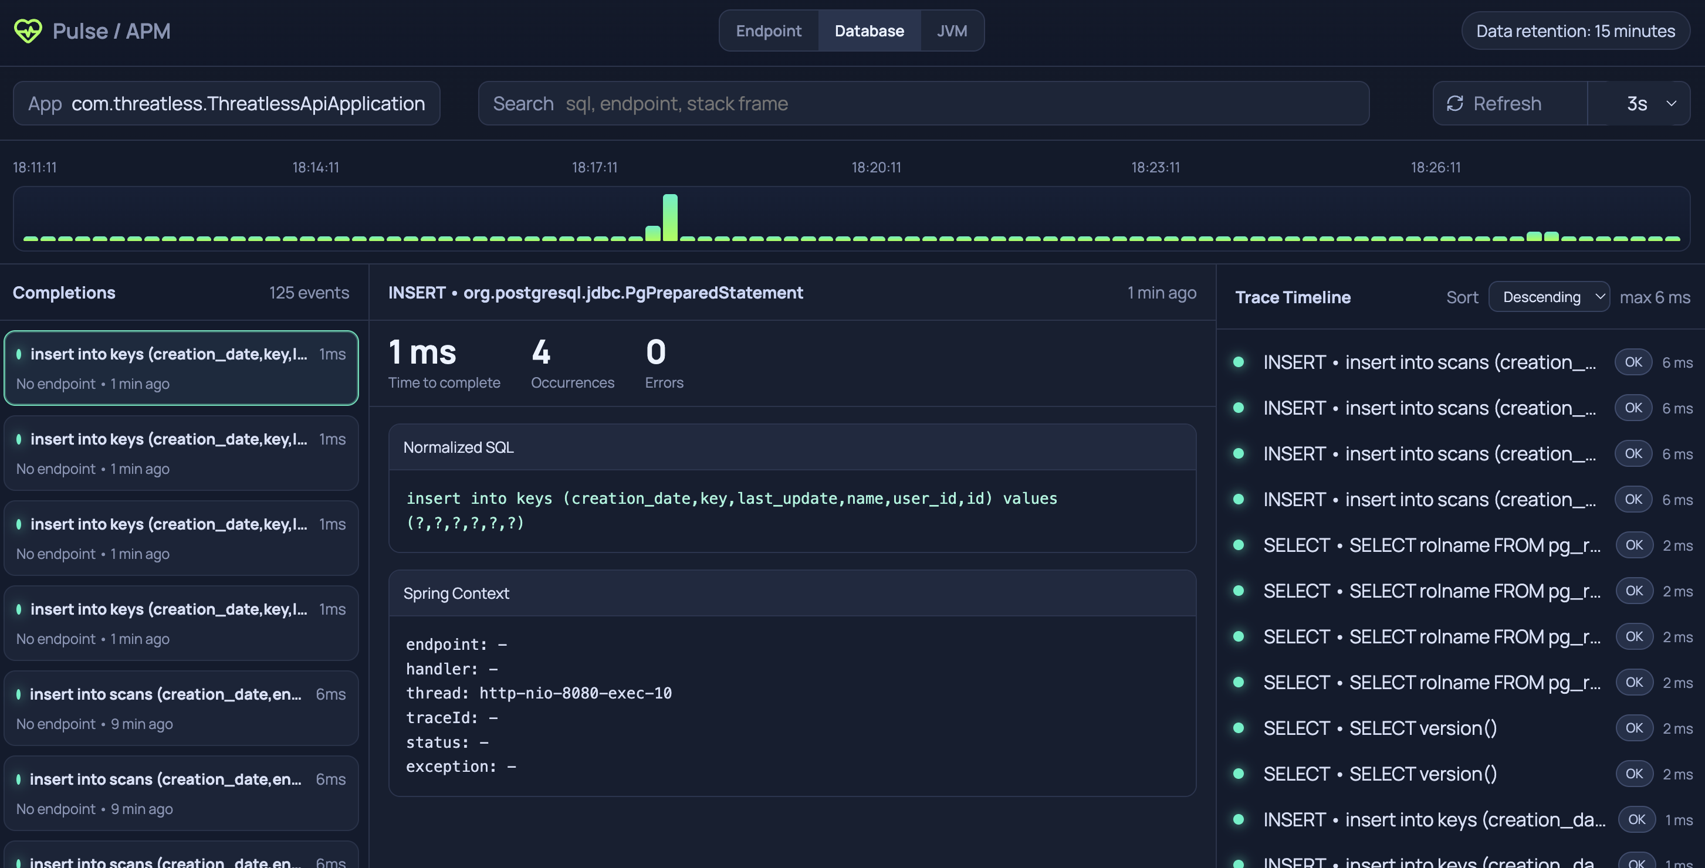The height and width of the screenshot is (868, 1705).
Task: Switch to the Endpoint tab
Action: pos(769,30)
